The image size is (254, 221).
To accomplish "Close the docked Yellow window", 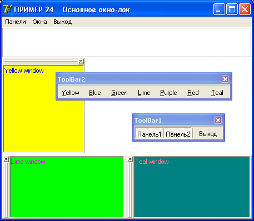I will tap(81, 62).
